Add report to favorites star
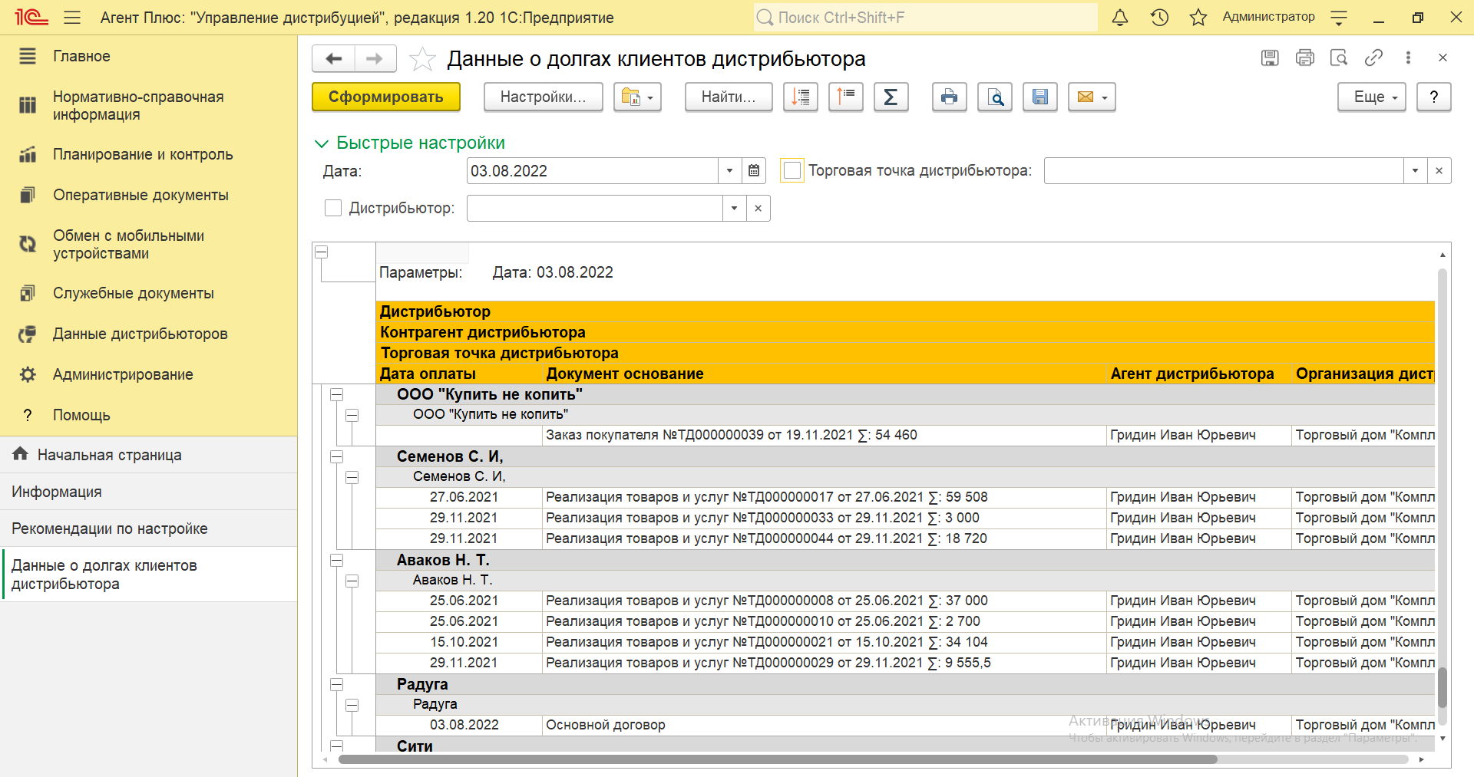The height and width of the screenshot is (777, 1474). tap(422, 59)
